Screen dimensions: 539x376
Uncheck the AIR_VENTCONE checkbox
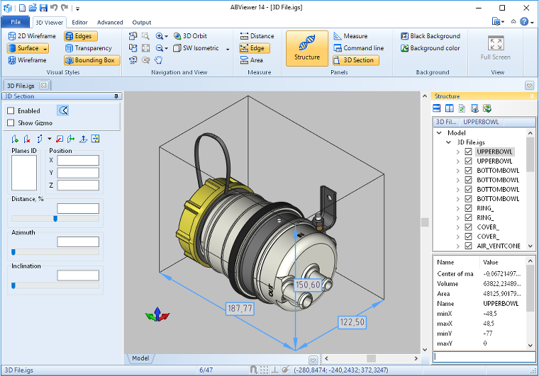coord(468,246)
